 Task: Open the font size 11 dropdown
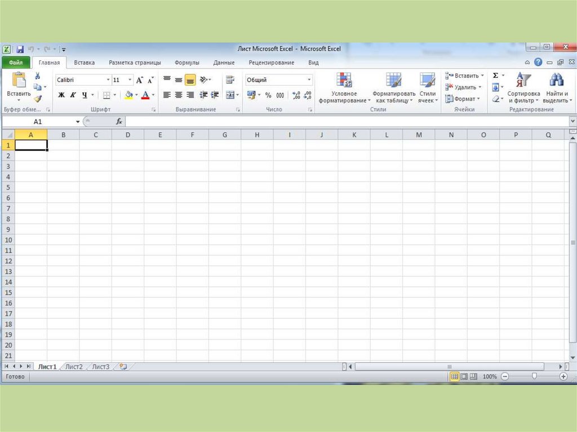coord(130,80)
